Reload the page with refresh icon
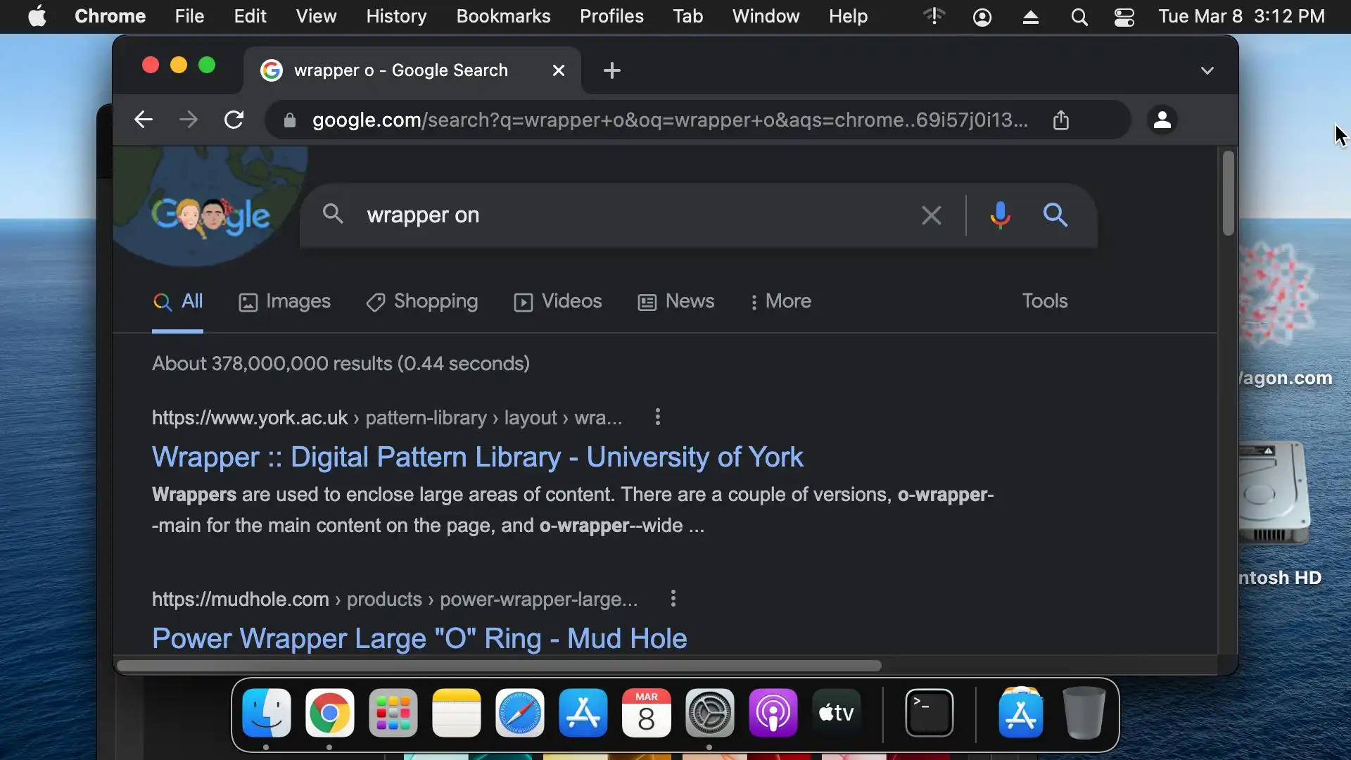Viewport: 1351px width, 760px height. [234, 120]
